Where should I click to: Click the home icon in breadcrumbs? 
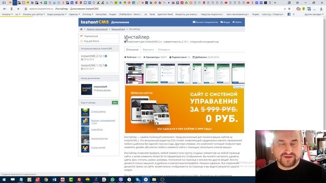click(81, 29)
